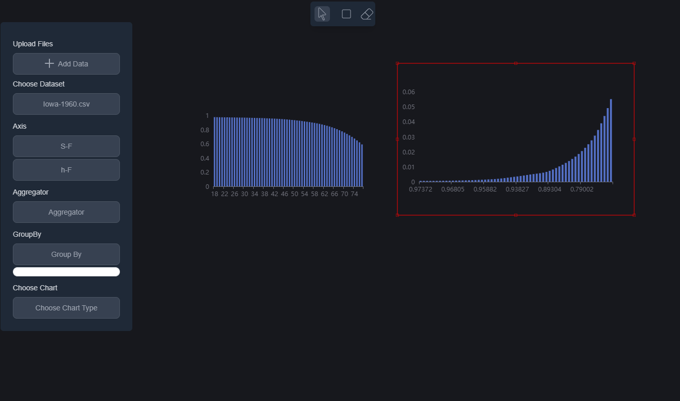The height and width of the screenshot is (401, 680).
Task: Click the Axis section label
Action: [x=20, y=126]
